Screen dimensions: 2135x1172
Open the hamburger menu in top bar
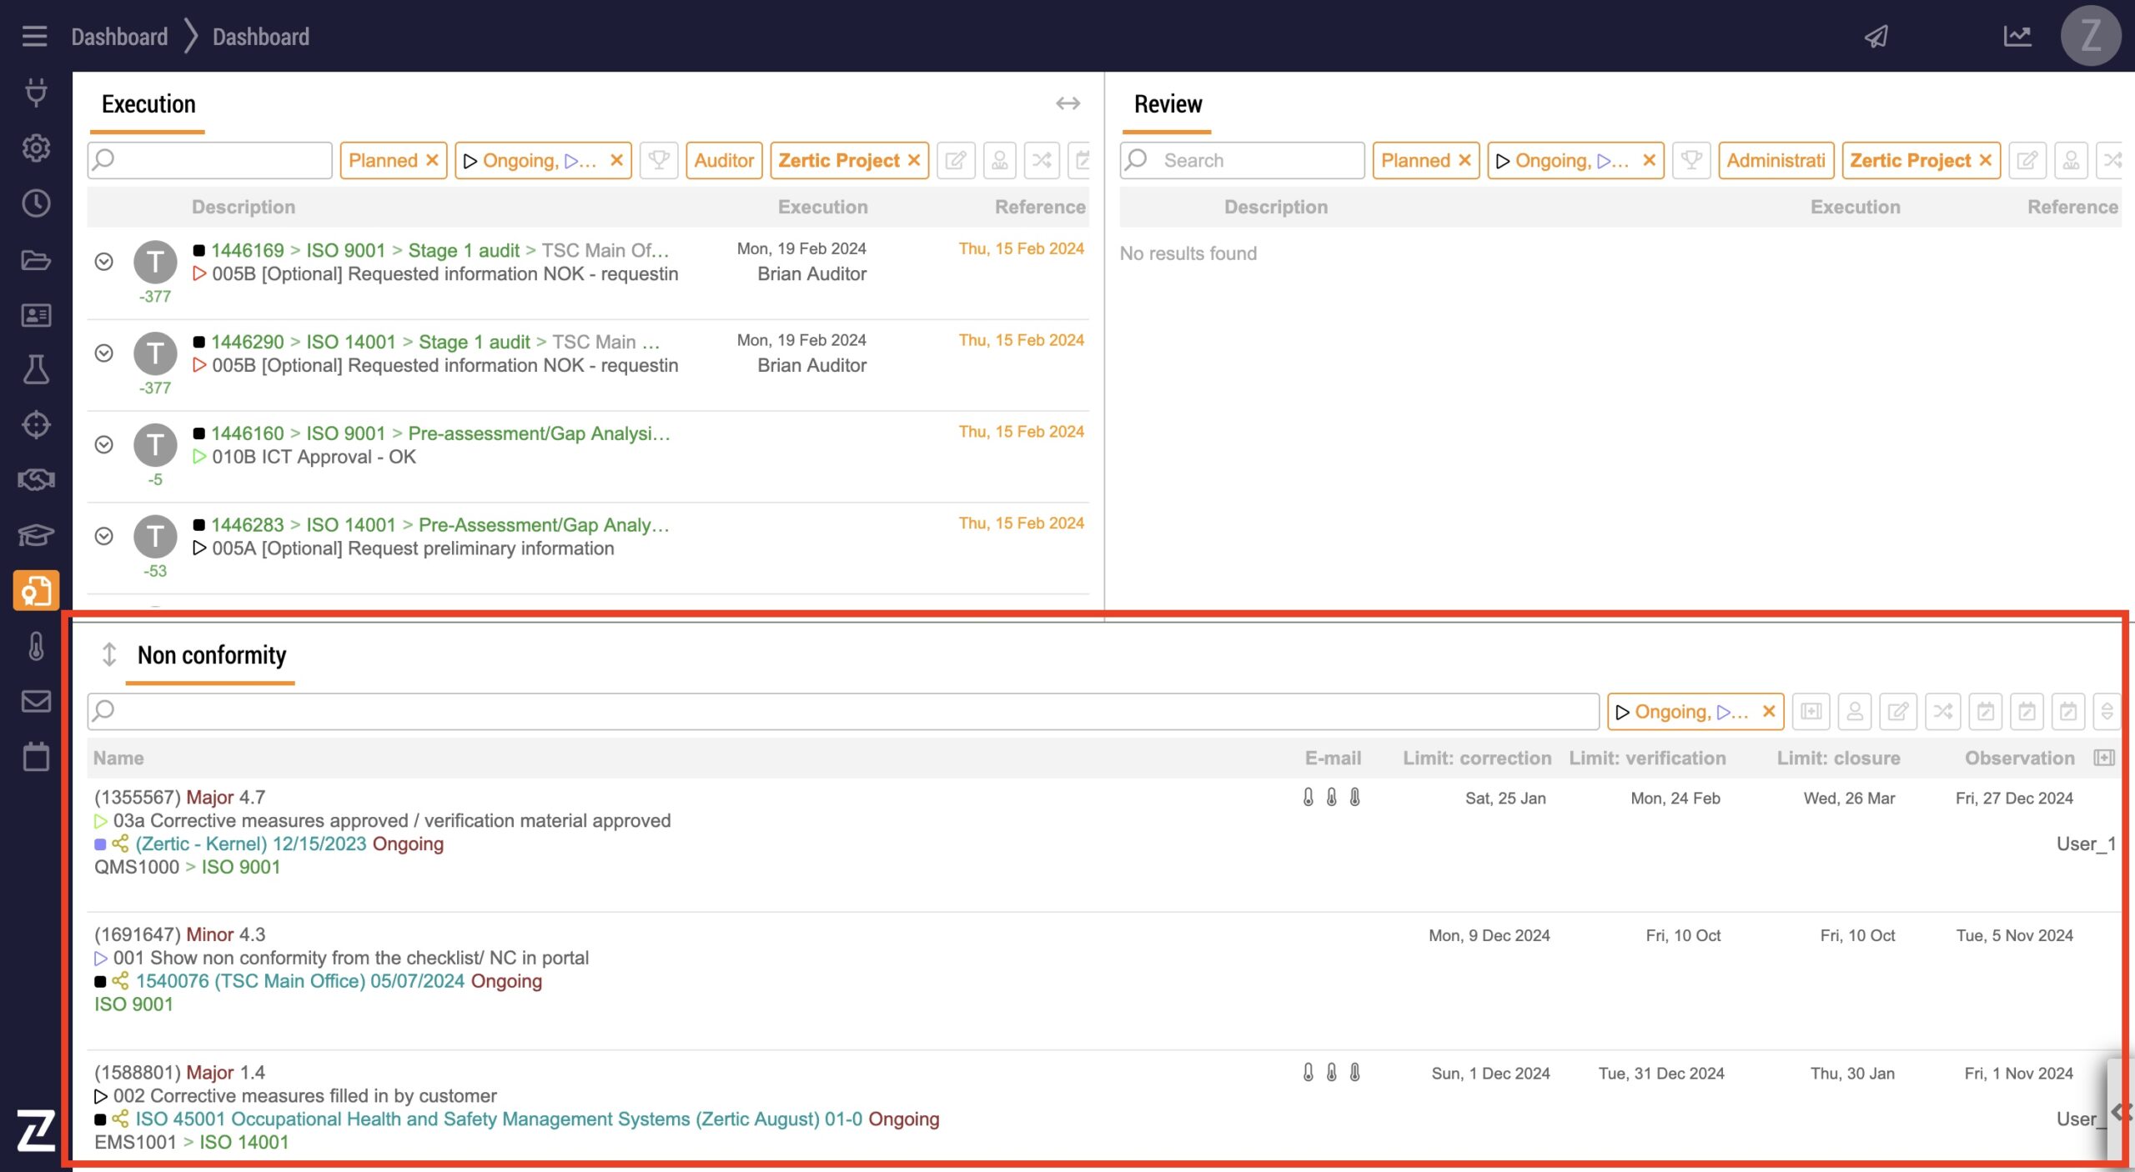(34, 36)
